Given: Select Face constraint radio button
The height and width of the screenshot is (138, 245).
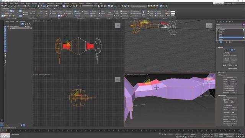Looking at the screenshot, I should (x=225, y=103).
